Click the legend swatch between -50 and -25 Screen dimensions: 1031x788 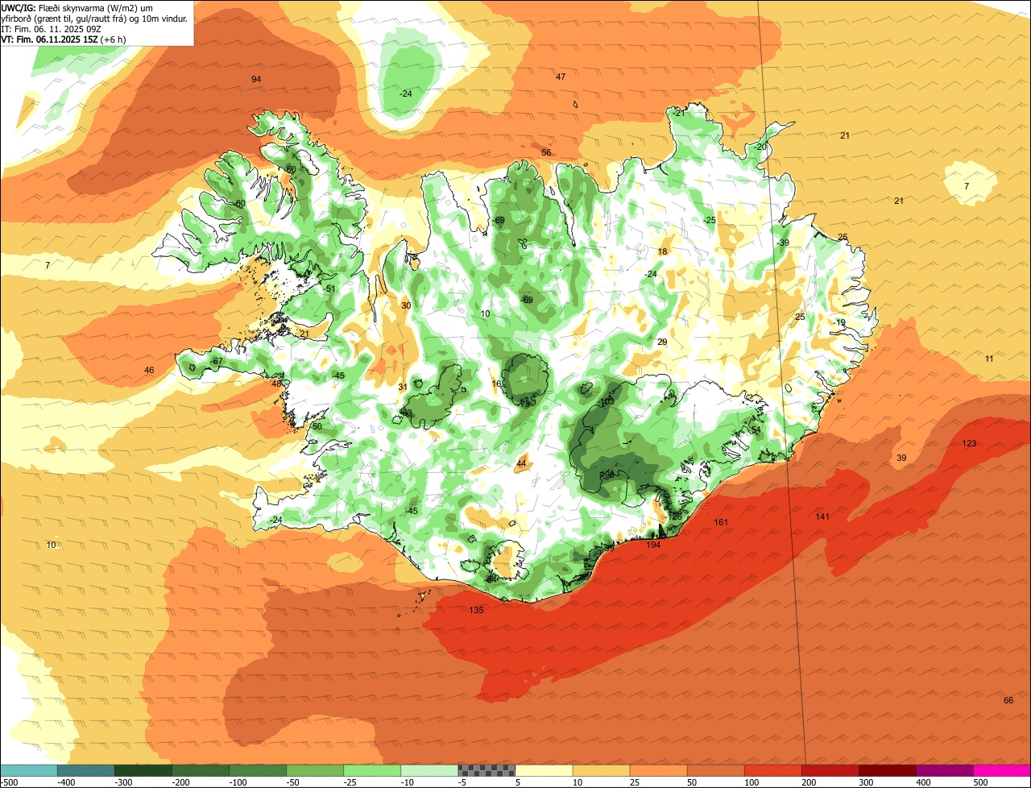coord(315,770)
